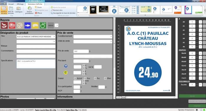Click the sausage charcuterie department icon
This screenshot has width=206, height=111.
tap(4, 25)
